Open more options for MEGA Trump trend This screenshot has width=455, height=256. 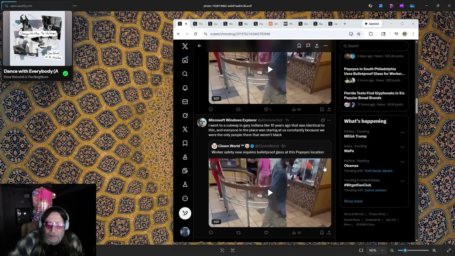402,132
